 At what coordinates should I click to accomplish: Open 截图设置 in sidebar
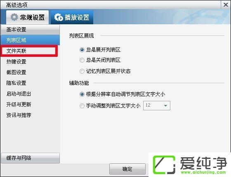(x=16, y=72)
